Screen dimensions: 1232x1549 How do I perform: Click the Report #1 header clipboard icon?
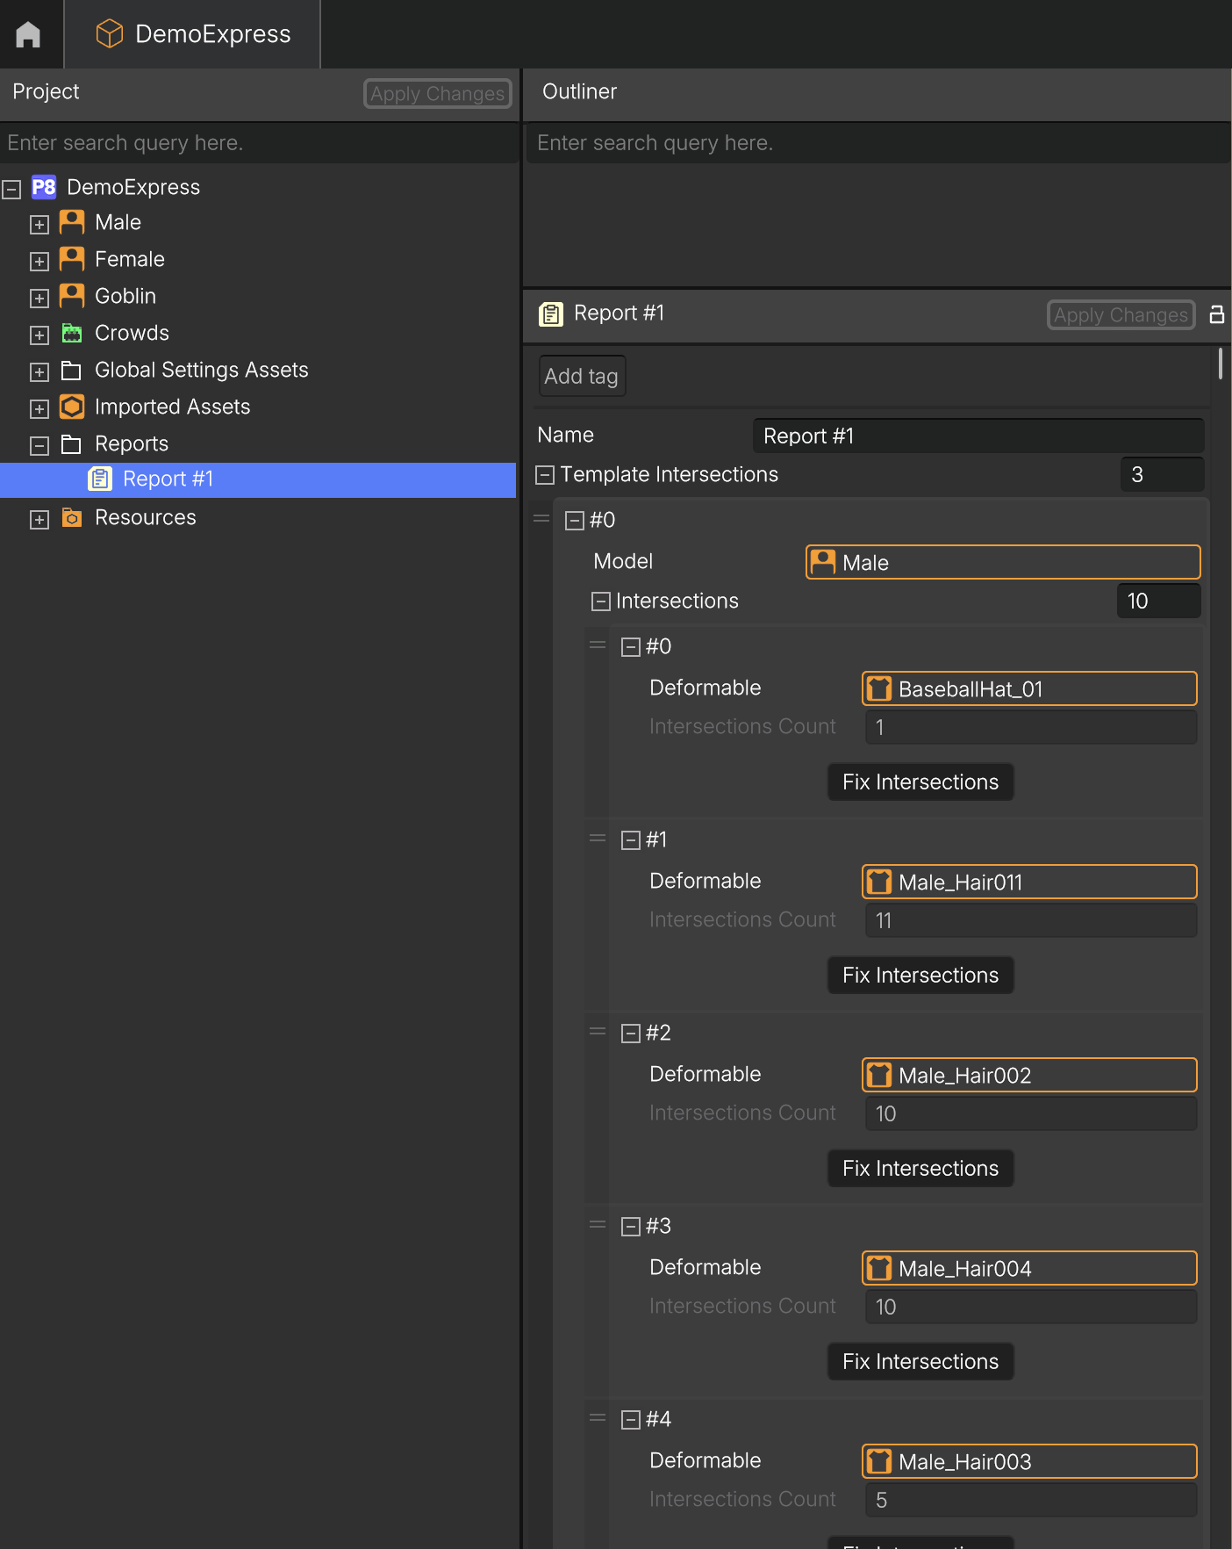[551, 313]
